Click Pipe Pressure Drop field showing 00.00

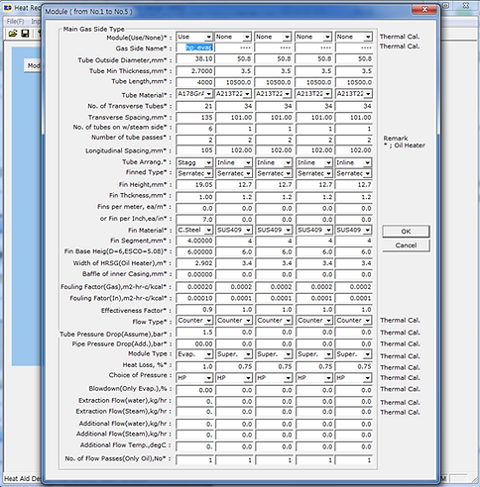click(x=194, y=343)
